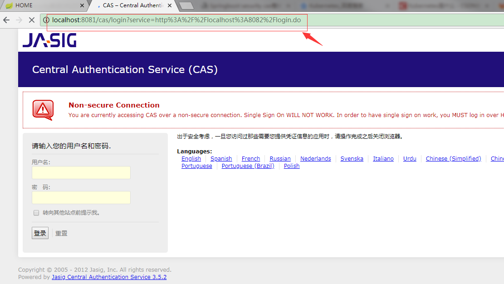
Task: Select the CAS – Central Authentication tab
Action: pyautogui.click(x=132, y=5)
